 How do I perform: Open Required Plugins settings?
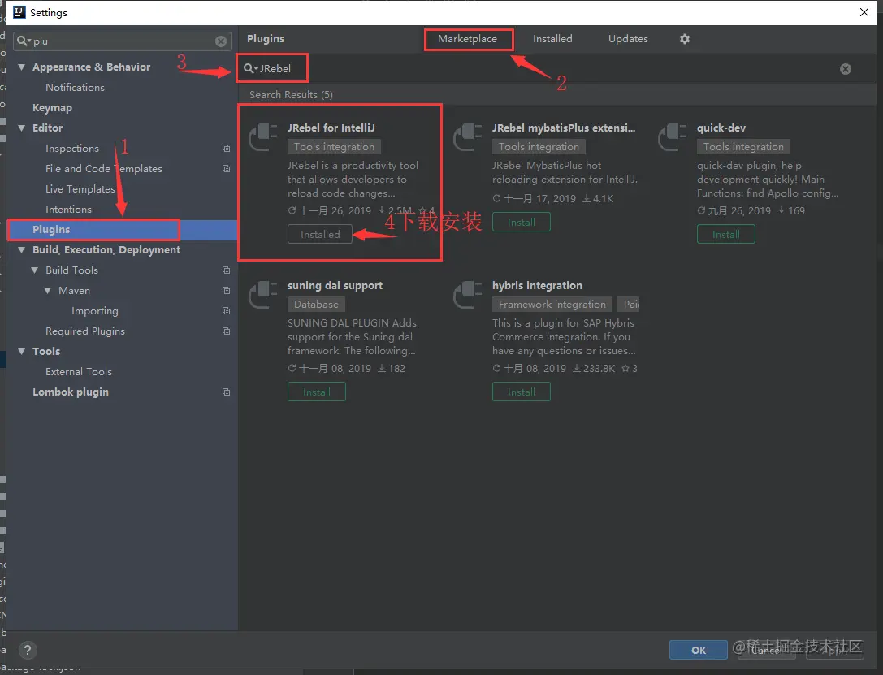tap(85, 331)
